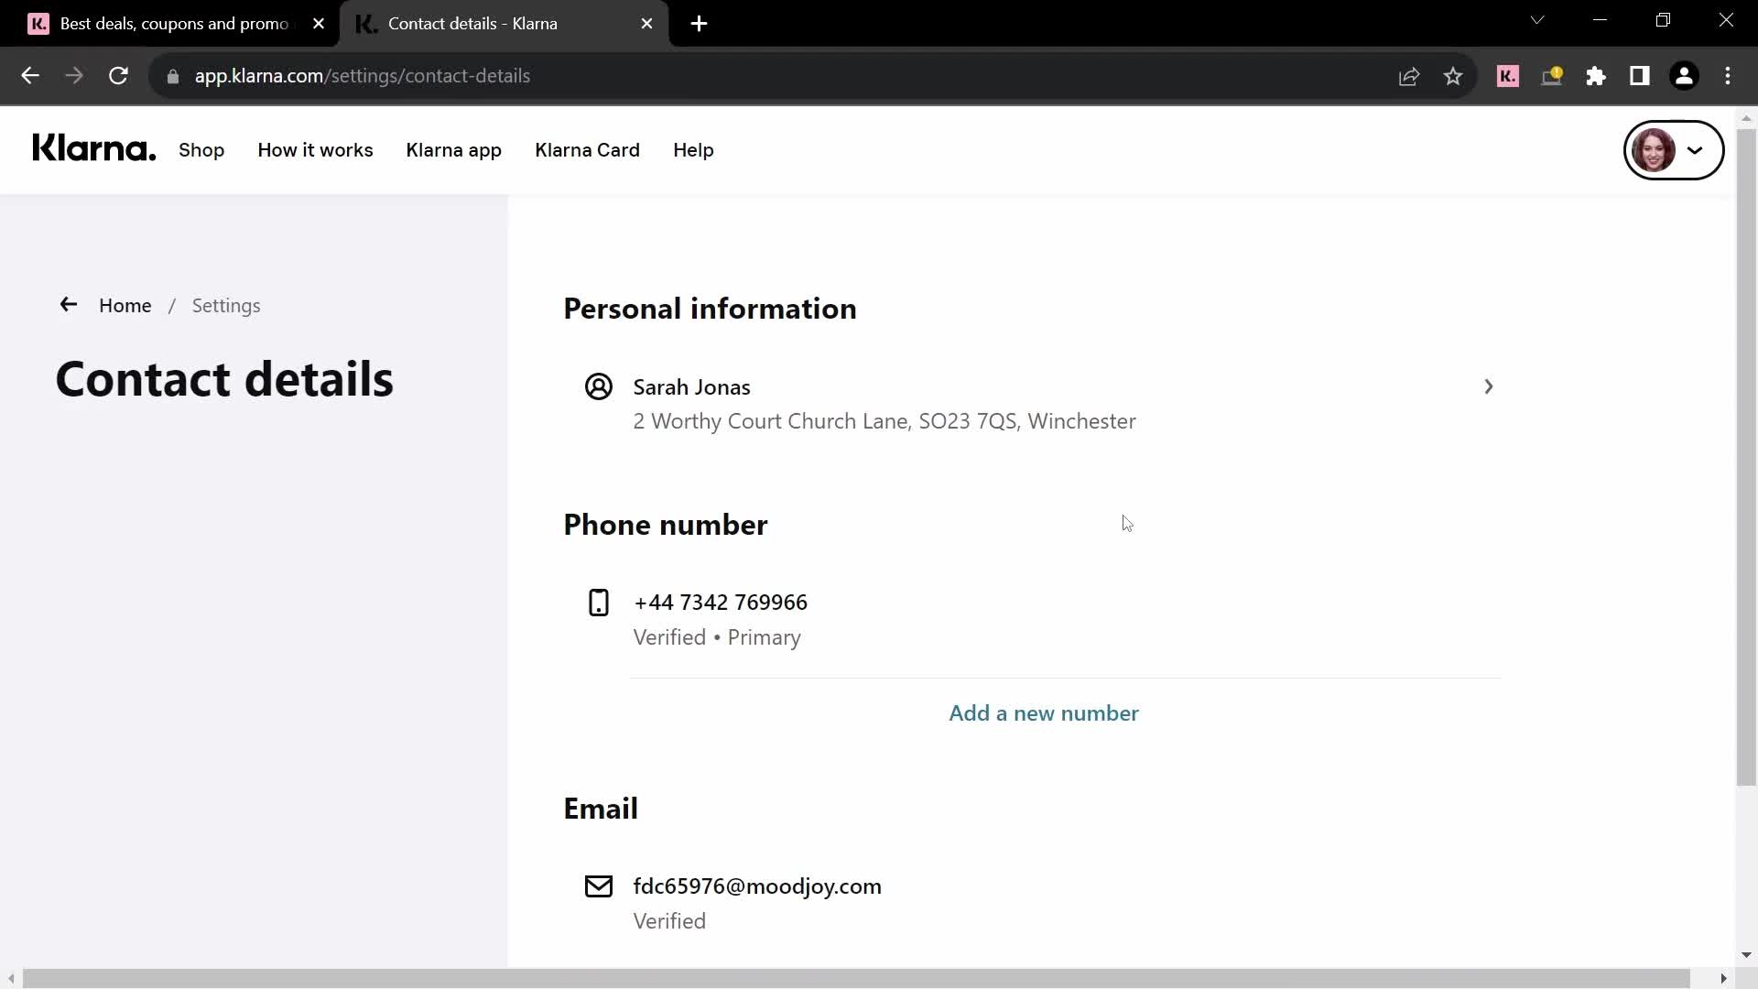The image size is (1758, 989).
Task: Open Sarah Jonas personal information chevron
Action: [x=1488, y=387]
